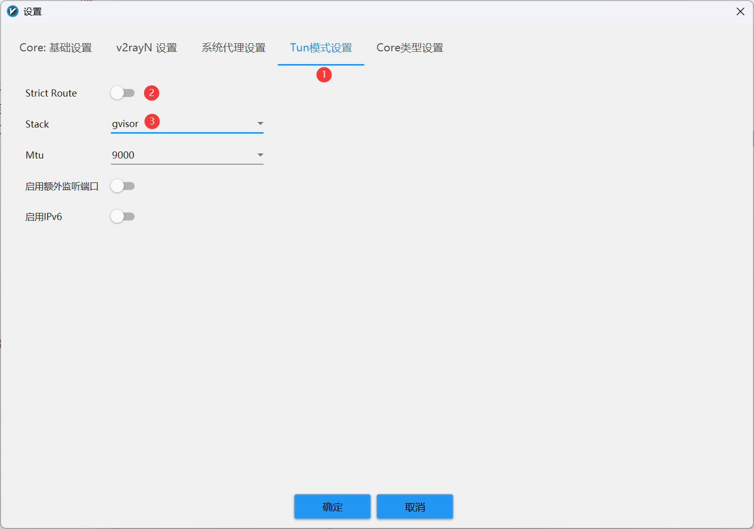Click the gvisor Stack value field

[x=187, y=124]
